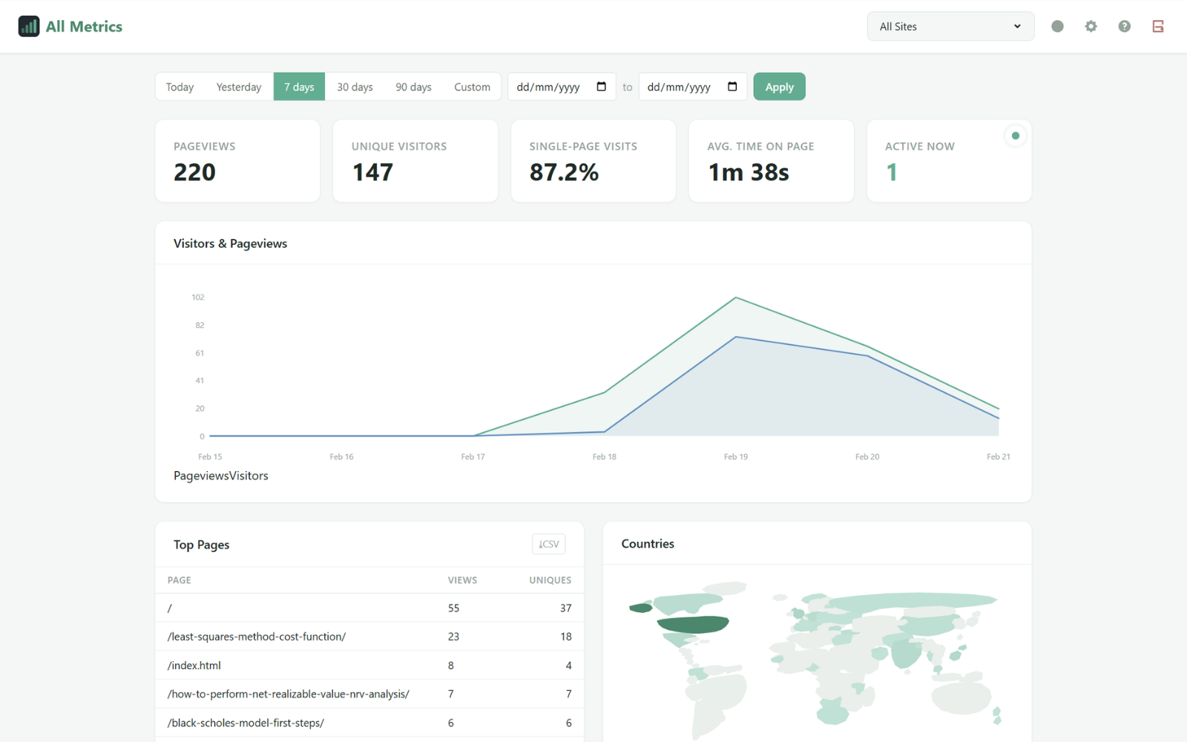Select the Custom range tab
The width and height of the screenshot is (1187, 742).
pyautogui.click(x=472, y=87)
